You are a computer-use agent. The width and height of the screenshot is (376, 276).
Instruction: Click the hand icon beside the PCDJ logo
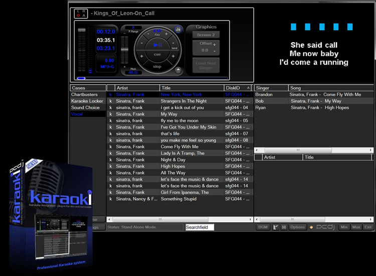click(x=311, y=227)
